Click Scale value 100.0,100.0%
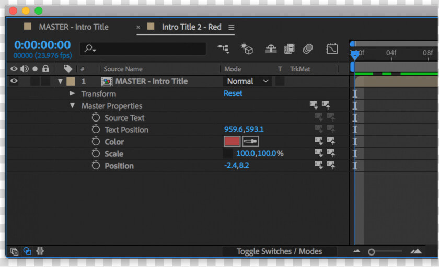The image size is (439, 267). tap(260, 153)
